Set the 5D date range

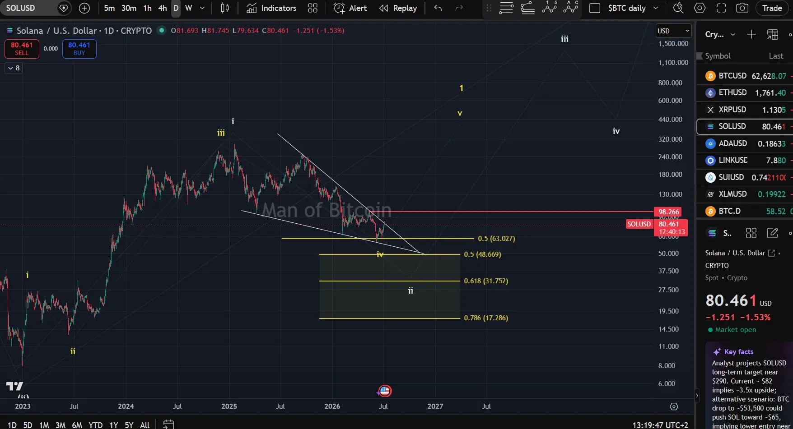pos(28,425)
